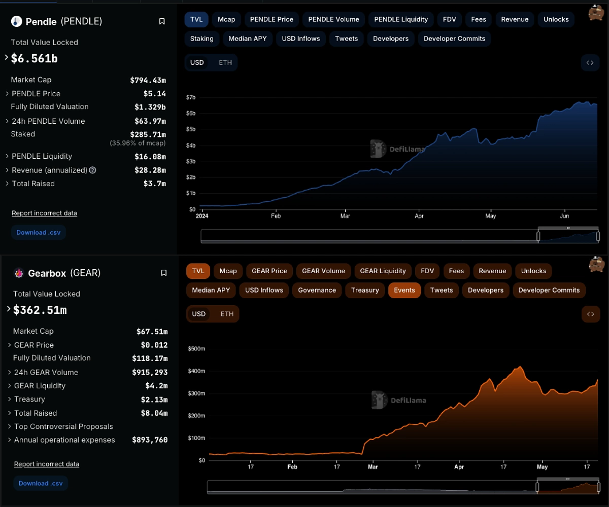Expand Gearbox Annual operational expenses

click(10, 440)
